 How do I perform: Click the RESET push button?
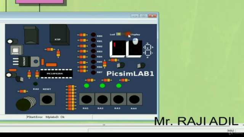tap(47, 99)
